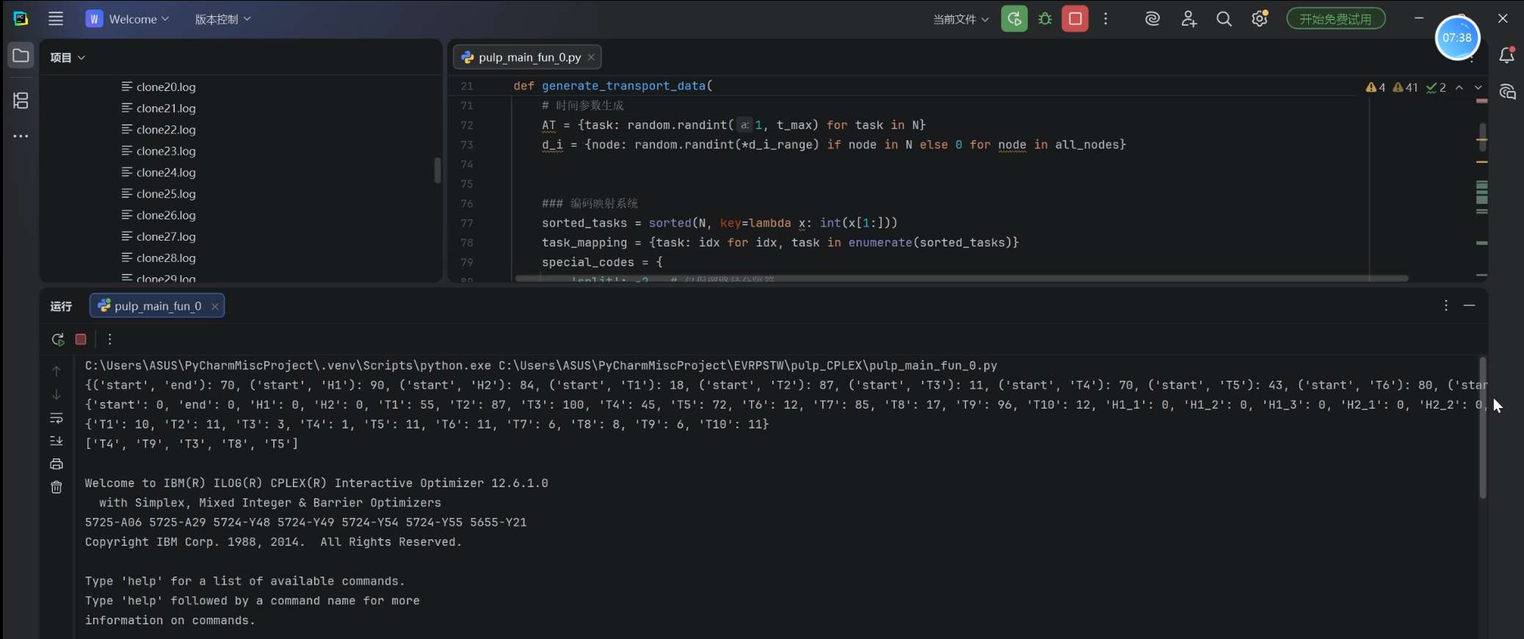Screen dimensions: 1524x639
Task: Stop process in run panel toolbar
Action: (x=81, y=339)
